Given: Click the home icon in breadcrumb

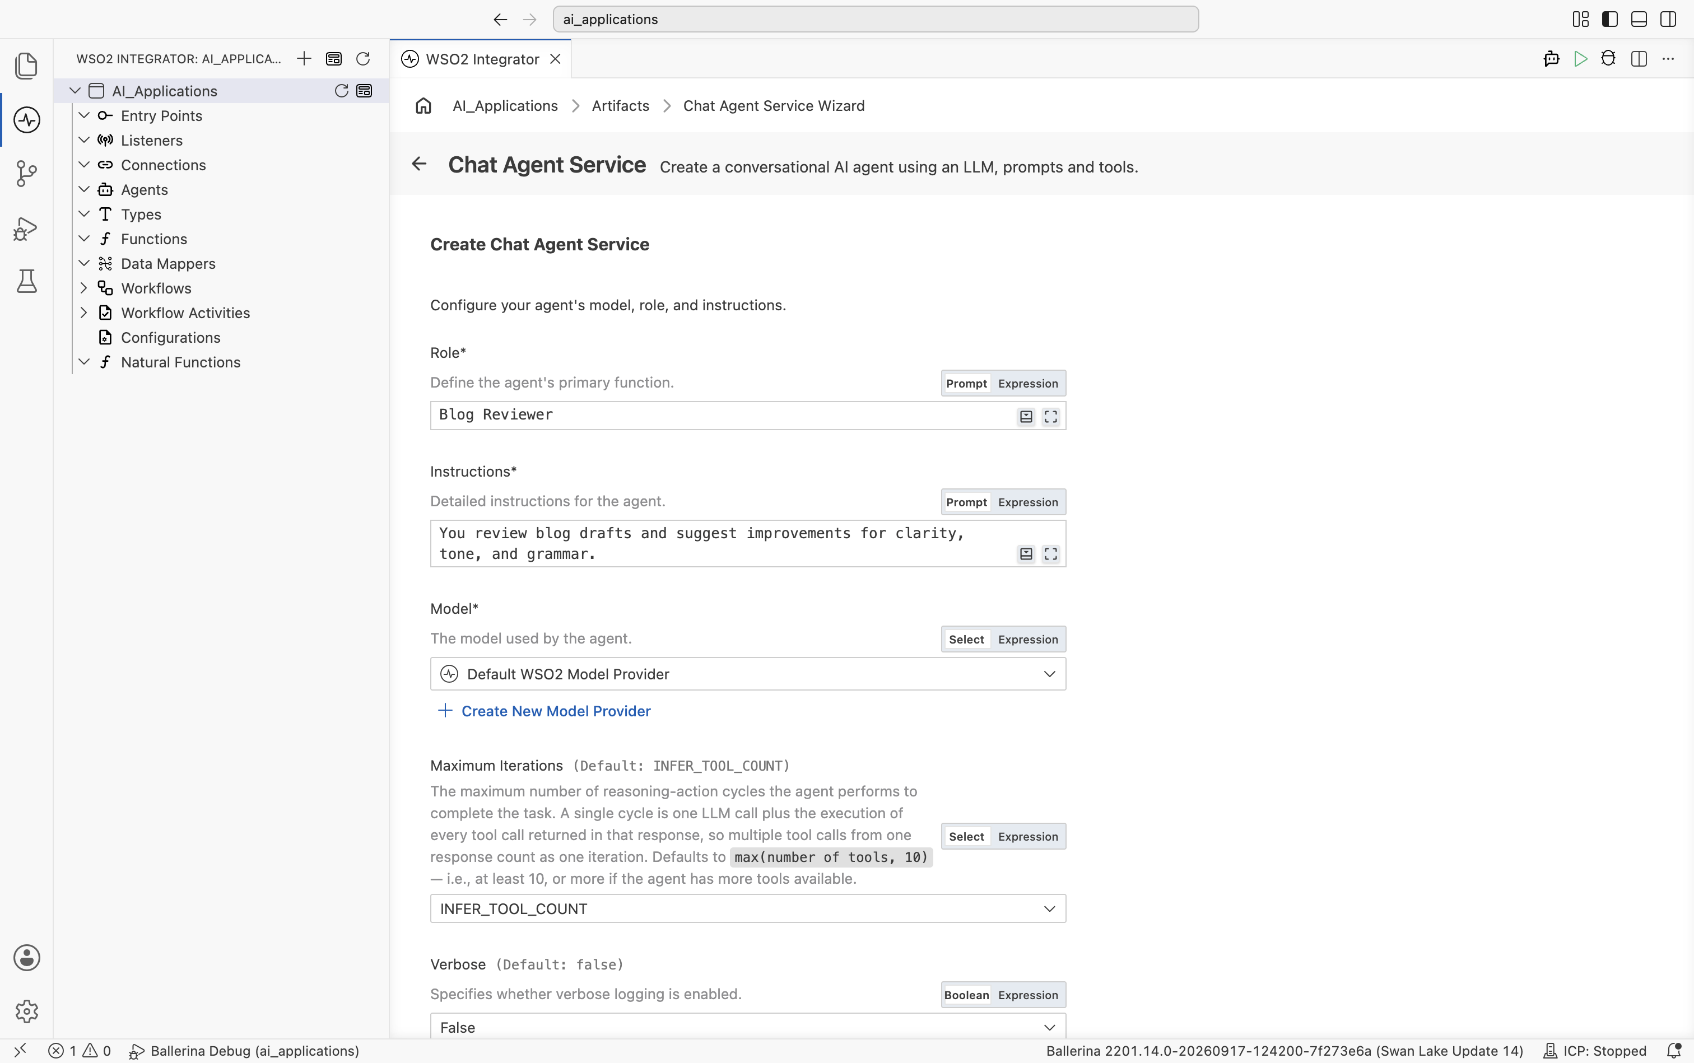Looking at the screenshot, I should pos(424,105).
